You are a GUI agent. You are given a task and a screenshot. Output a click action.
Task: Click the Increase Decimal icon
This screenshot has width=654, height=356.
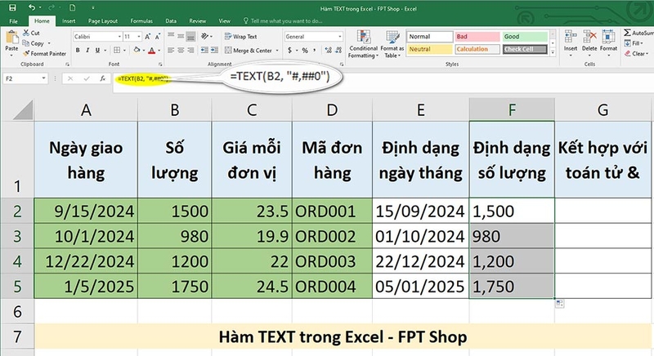tap(329, 51)
